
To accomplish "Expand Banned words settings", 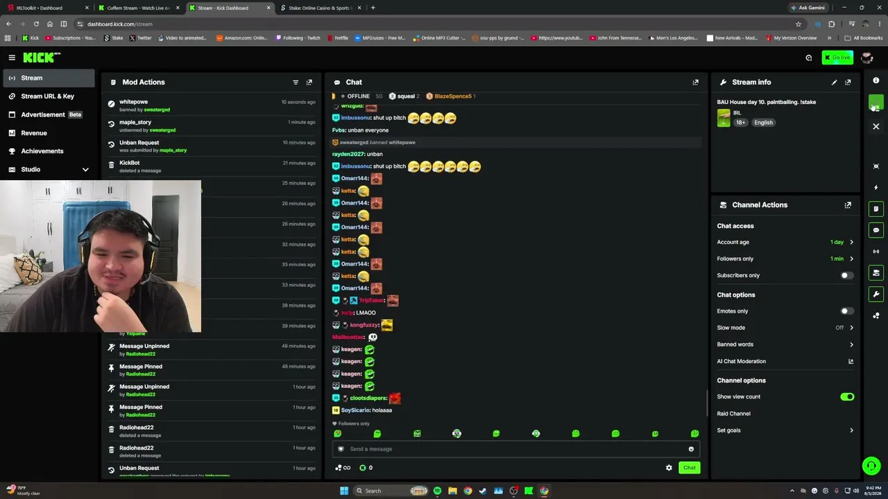I will point(785,344).
